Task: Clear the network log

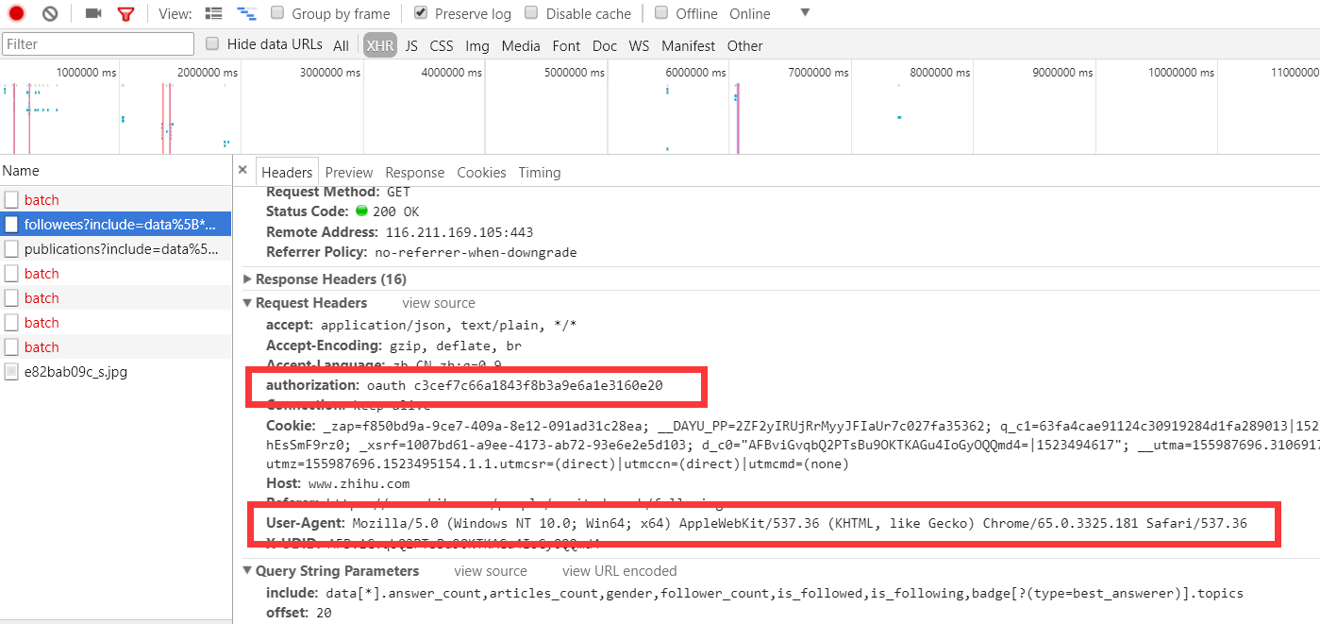Action: pos(50,13)
